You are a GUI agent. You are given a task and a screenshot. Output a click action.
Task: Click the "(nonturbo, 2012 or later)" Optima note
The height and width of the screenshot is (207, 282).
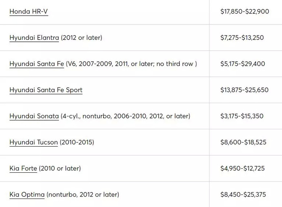pyautogui.click(x=83, y=195)
